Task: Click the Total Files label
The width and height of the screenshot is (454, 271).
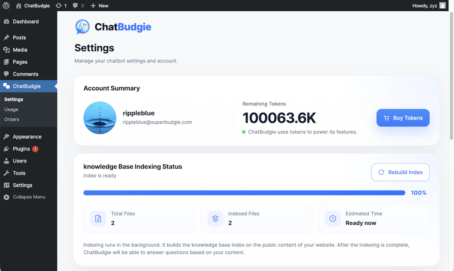Action: (123, 214)
